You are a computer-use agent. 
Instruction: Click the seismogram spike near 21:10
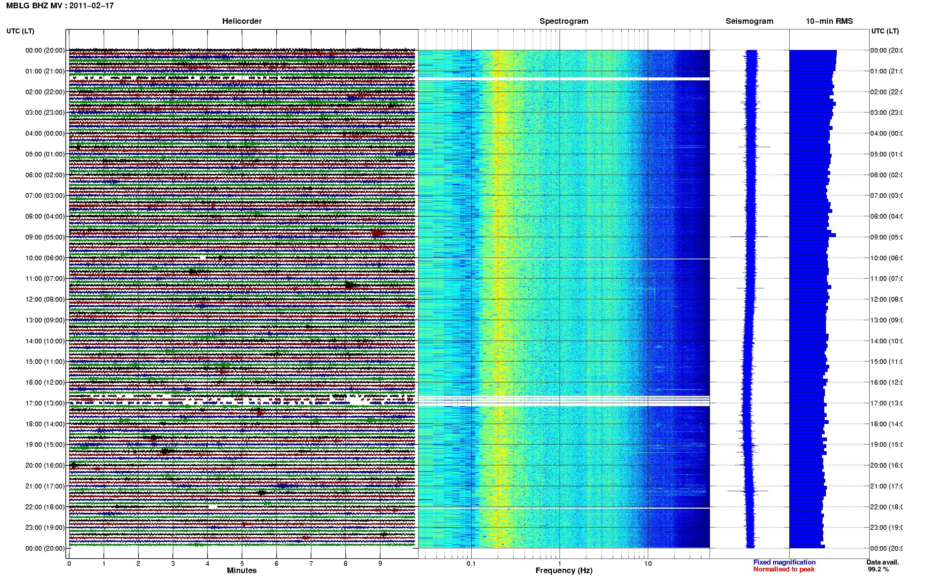coord(748,491)
